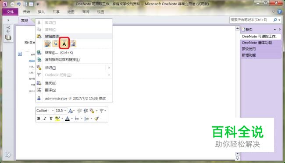
Task: Click the Undo icon in the title bar
Action: point(19,4)
